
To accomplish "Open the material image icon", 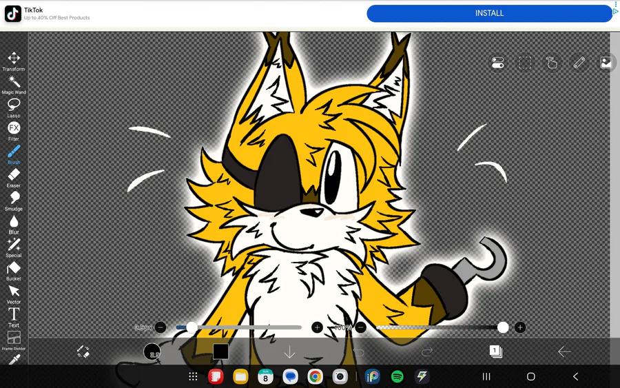I will click(x=606, y=63).
